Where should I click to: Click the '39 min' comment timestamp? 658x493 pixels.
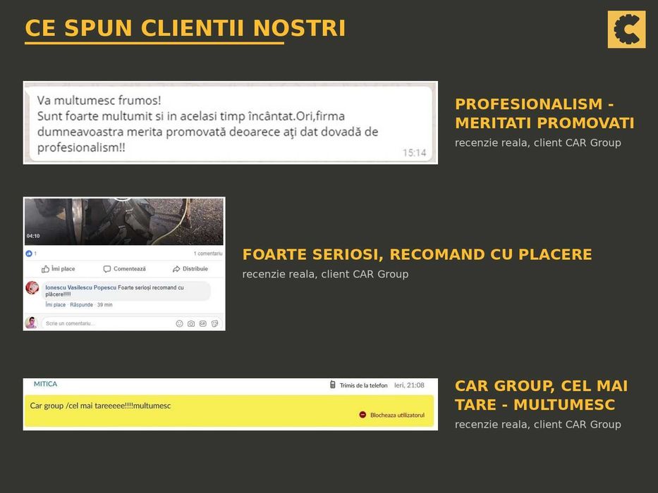click(105, 305)
